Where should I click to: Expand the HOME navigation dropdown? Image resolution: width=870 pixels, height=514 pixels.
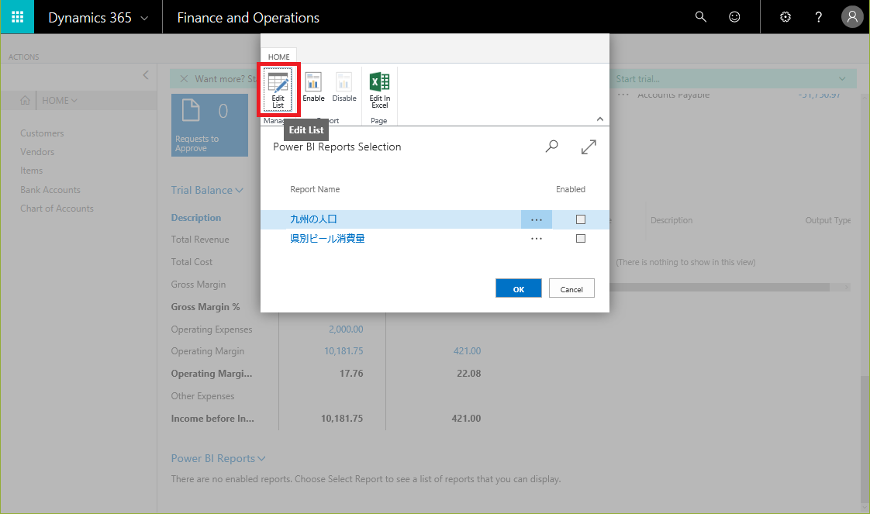point(60,100)
